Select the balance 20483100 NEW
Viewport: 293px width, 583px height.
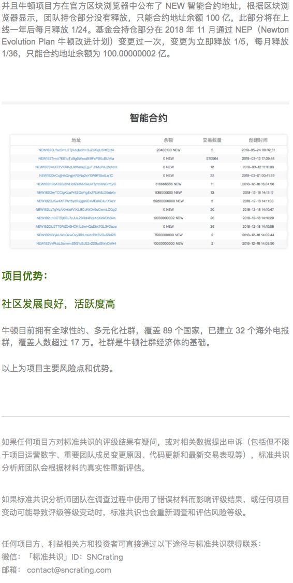(x=168, y=150)
